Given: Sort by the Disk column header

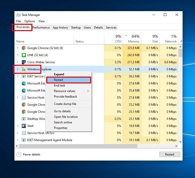Looking at the screenshot, I should point(150,39).
